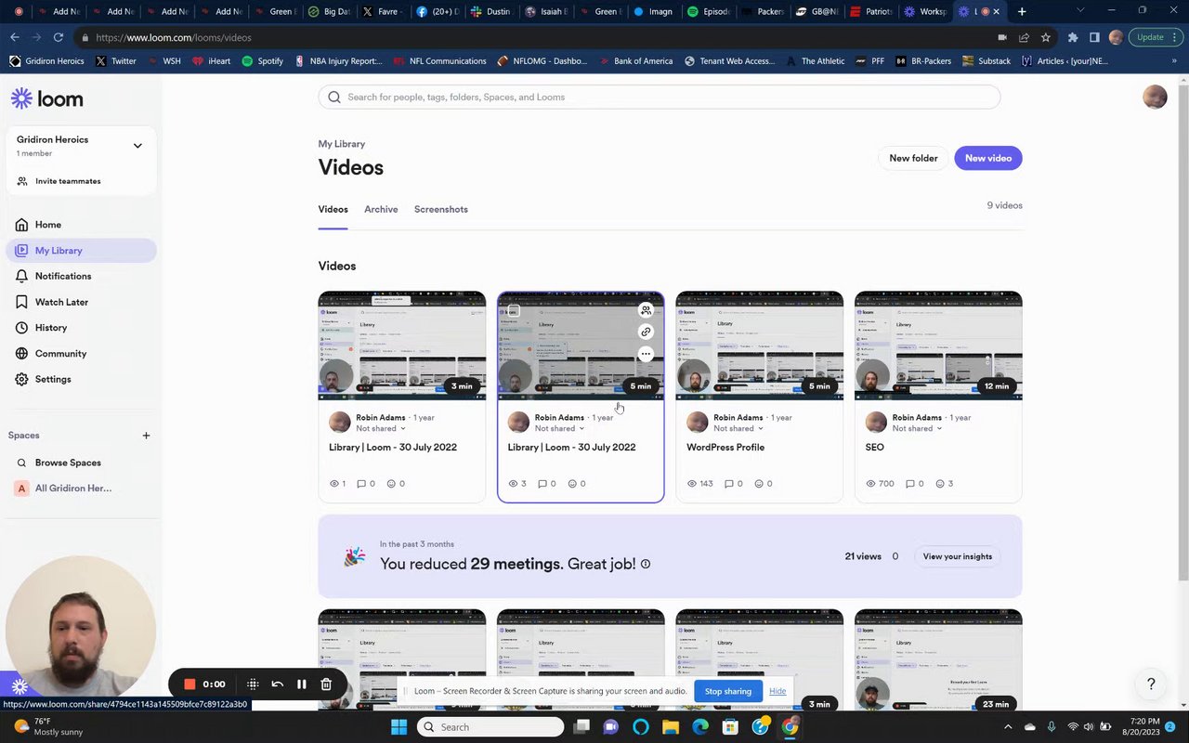This screenshot has width=1189, height=743.
Task: Open the Windows Start menu
Action: click(399, 727)
